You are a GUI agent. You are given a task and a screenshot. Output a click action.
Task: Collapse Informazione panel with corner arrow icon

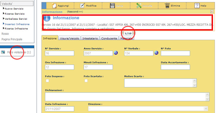point(212,11)
